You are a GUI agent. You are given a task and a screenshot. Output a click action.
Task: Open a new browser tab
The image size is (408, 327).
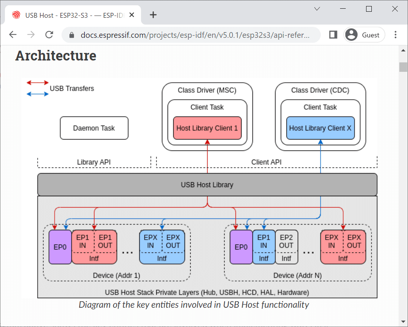tap(153, 15)
